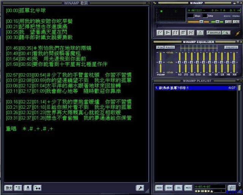Click the diamond arrows icon in lyrics toolbar

click(x=37, y=188)
